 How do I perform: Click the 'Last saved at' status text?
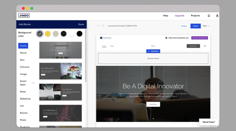click(x=122, y=26)
